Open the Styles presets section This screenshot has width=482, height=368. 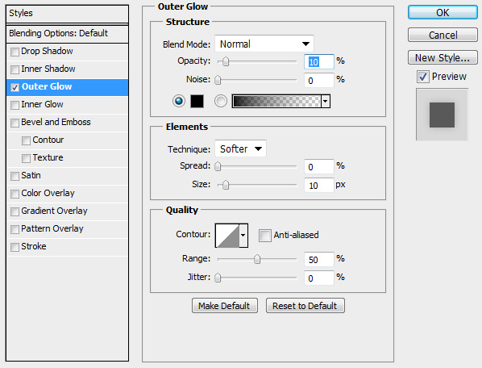point(67,14)
